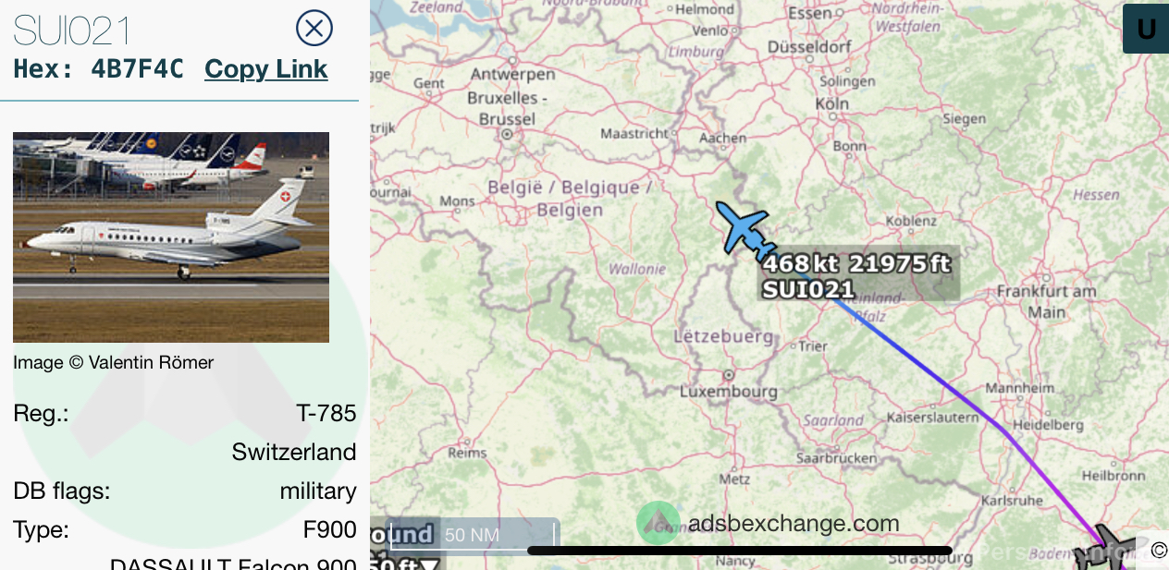
Task: Tap the iOS home indicator bar
Action: (x=740, y=551)
